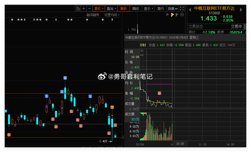Image resolution: width=251 pixels, height=152 pixels.
Task: Click the yellow flag marker icon
Action: (172, 15)
